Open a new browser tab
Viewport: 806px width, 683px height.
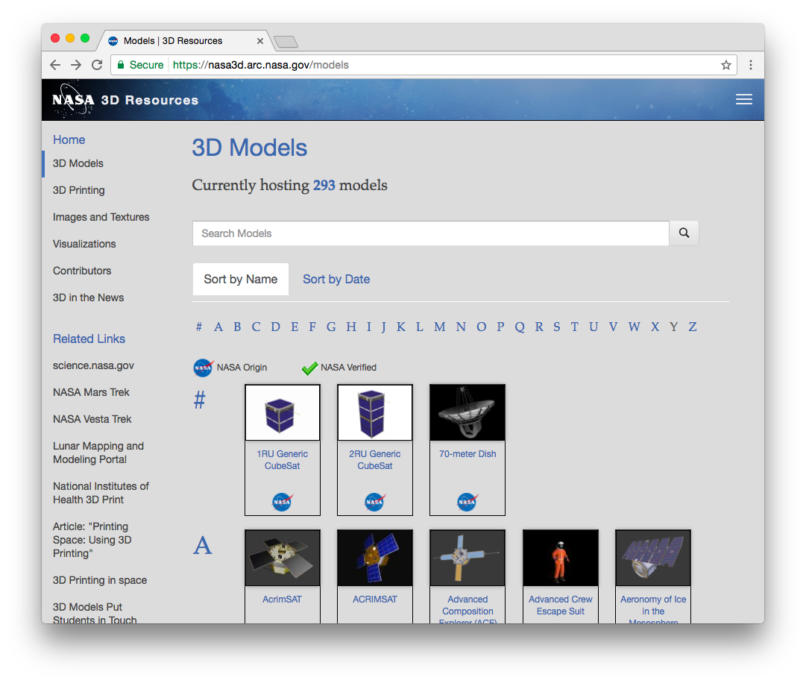click(286, 42)
